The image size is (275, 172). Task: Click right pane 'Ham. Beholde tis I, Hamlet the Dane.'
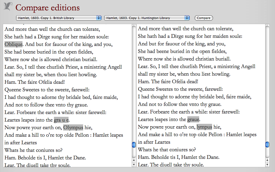pyautogui.click(x=179, y=157)
